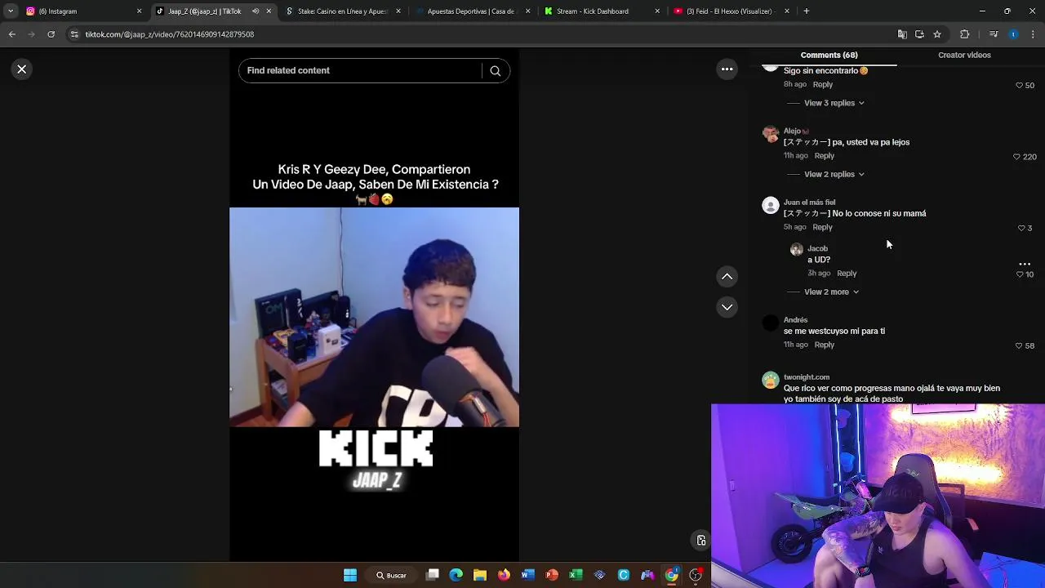Like Andrés's comment
The image size is (1045, 588).
click(x=1018, y=346)
